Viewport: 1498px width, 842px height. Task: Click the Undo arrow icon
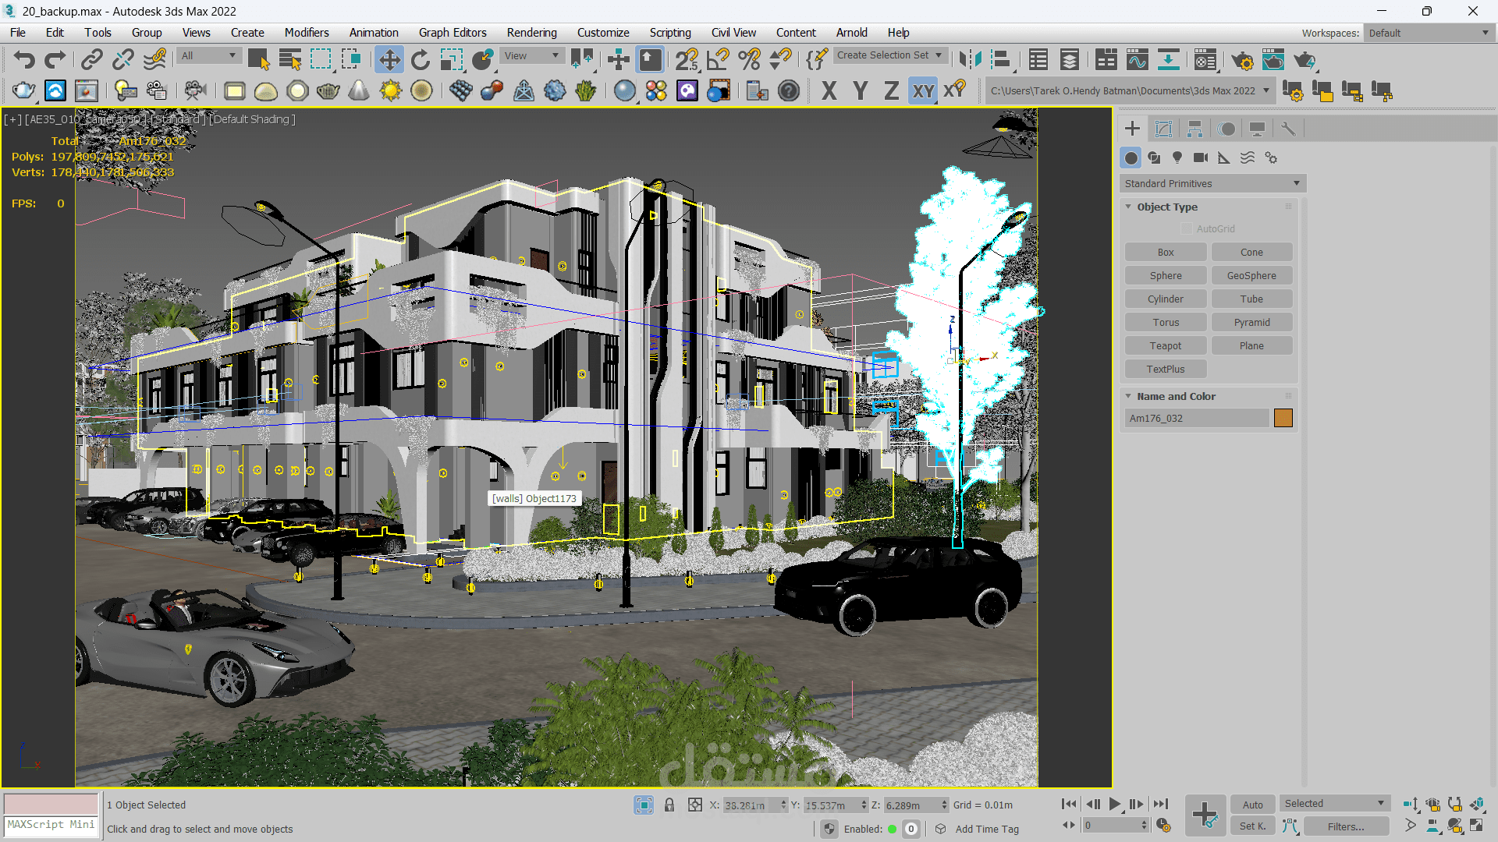pyautogui.click(x=24, y=60)
